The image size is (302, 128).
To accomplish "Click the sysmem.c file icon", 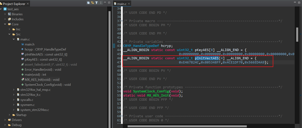I will [18, 105].
